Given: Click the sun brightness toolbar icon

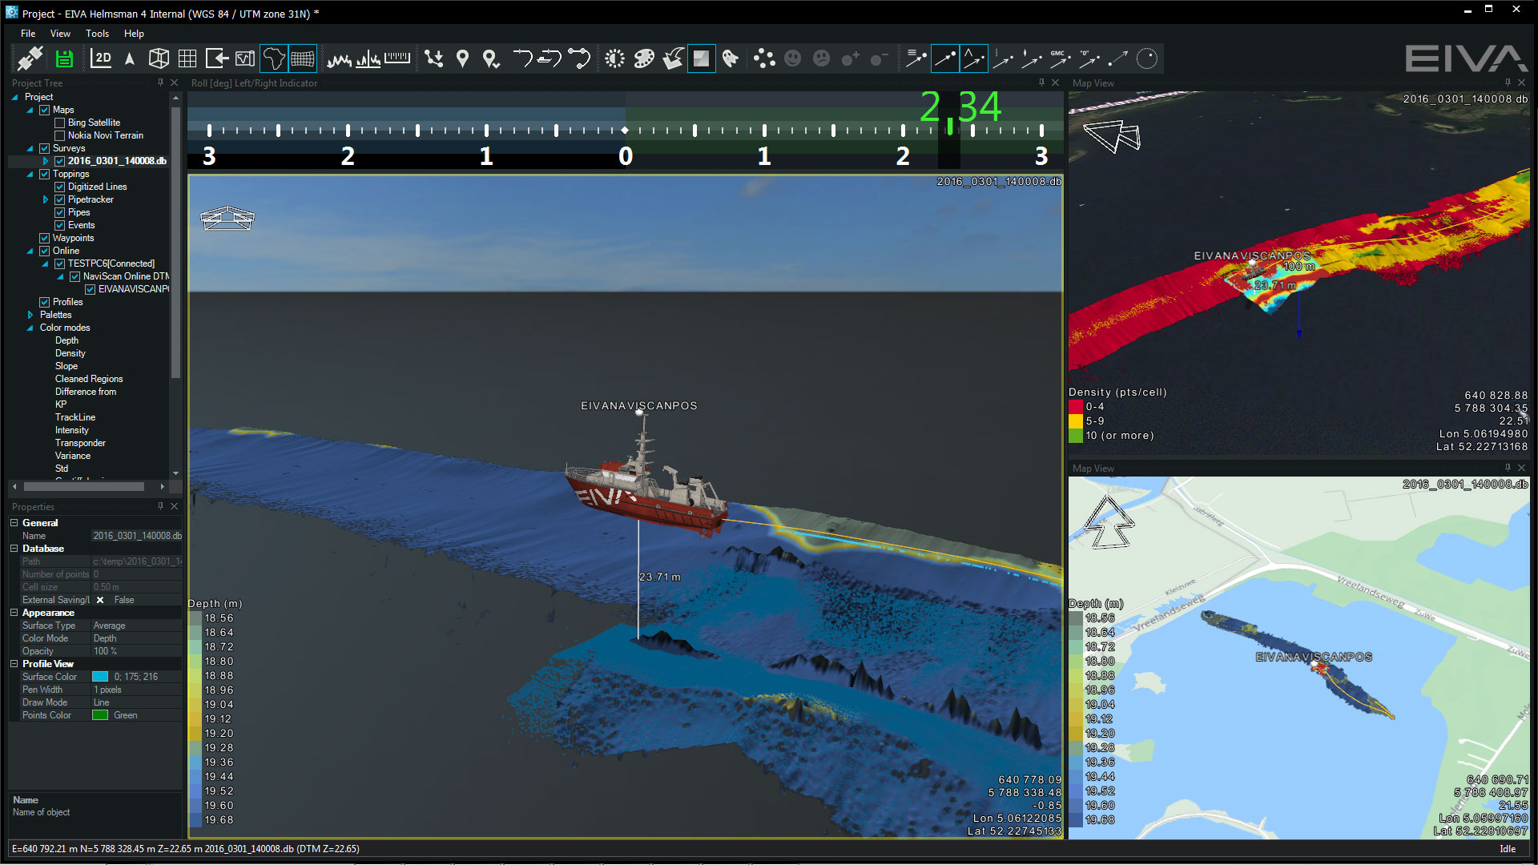Looking at the screenshot, I should [614, 58].
